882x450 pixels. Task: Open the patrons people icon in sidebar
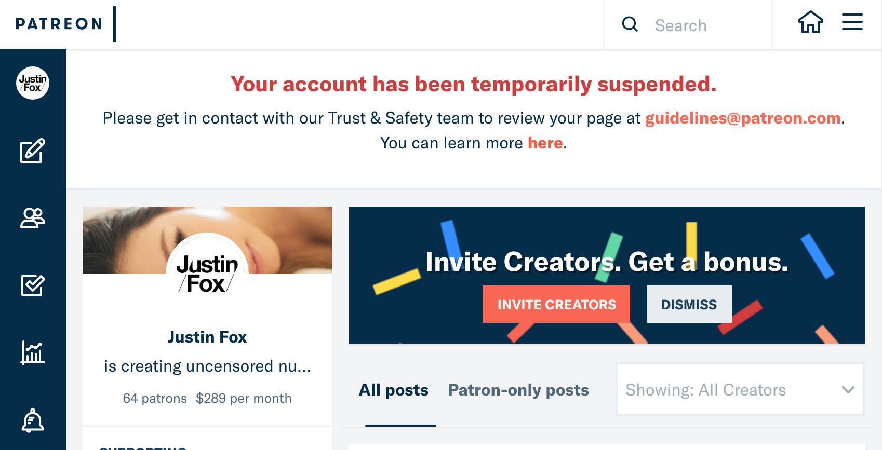[32, 218]
